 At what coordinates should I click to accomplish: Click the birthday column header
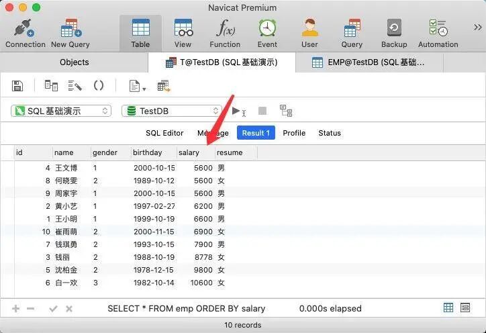(x=154, y=152)
